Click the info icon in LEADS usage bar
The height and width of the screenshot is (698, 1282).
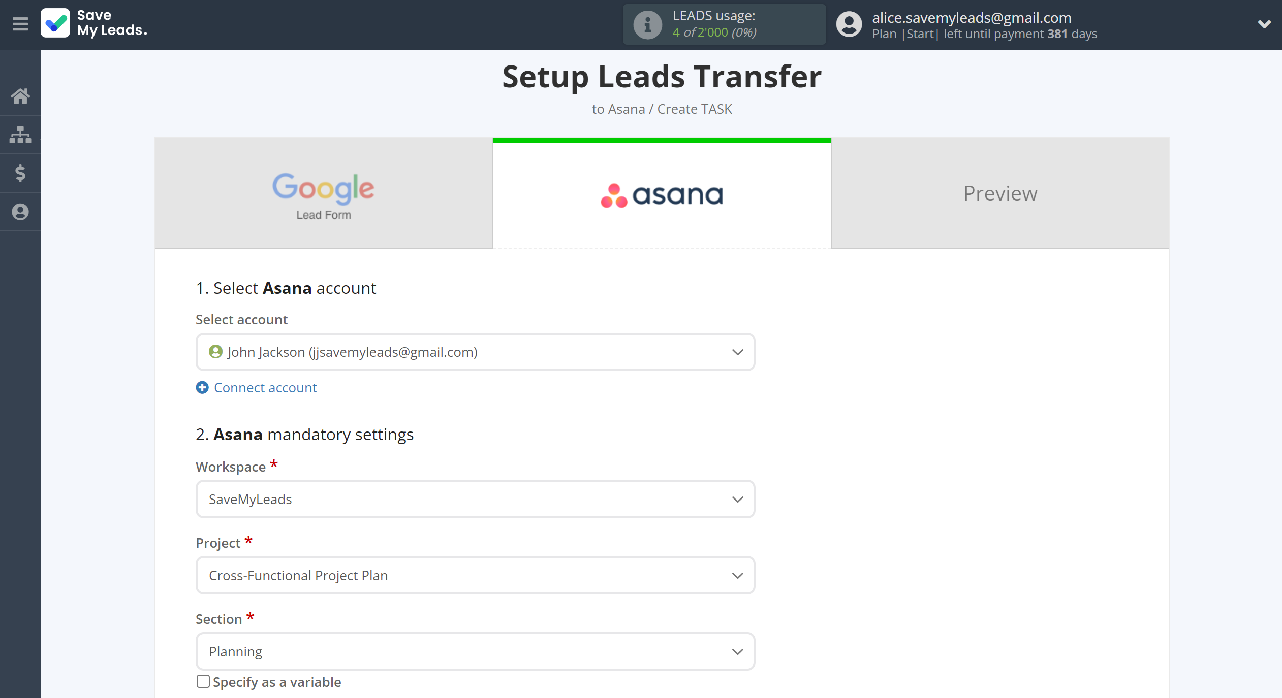click(x=646, y=24)
